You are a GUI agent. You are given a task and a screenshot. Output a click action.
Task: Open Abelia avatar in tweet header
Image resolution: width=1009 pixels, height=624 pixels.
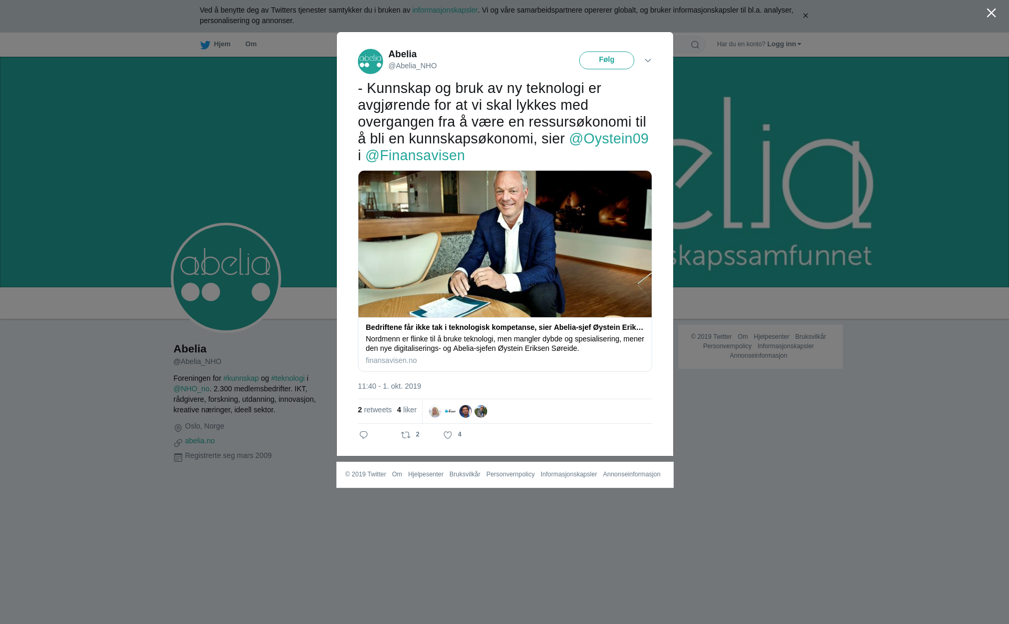[x=370, y=61]
